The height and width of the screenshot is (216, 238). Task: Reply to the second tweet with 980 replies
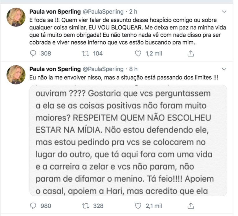pyautogui.click(x=34, y=206)
